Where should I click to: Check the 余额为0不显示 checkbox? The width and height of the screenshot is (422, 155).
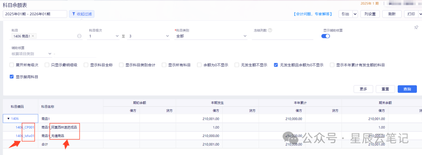(x=199, y=65)
